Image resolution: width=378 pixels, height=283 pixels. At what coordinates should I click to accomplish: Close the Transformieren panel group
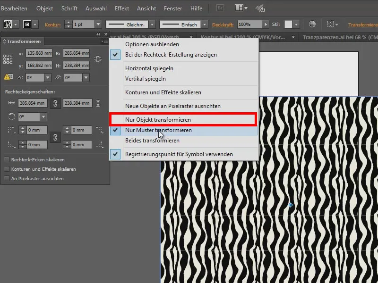(x=105, y=34)
